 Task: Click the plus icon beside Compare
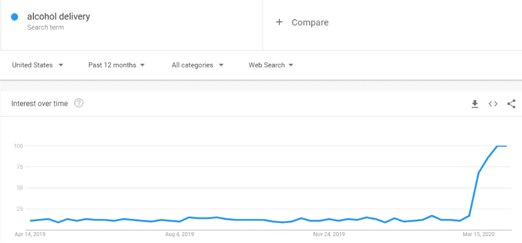(279, 22)
